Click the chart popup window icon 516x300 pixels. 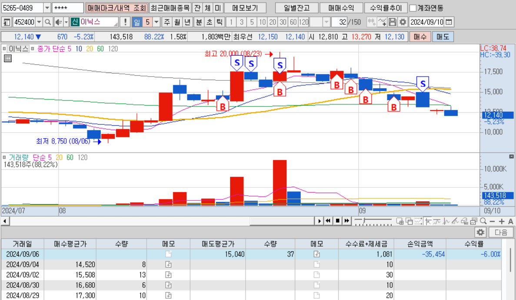(474, 221)
